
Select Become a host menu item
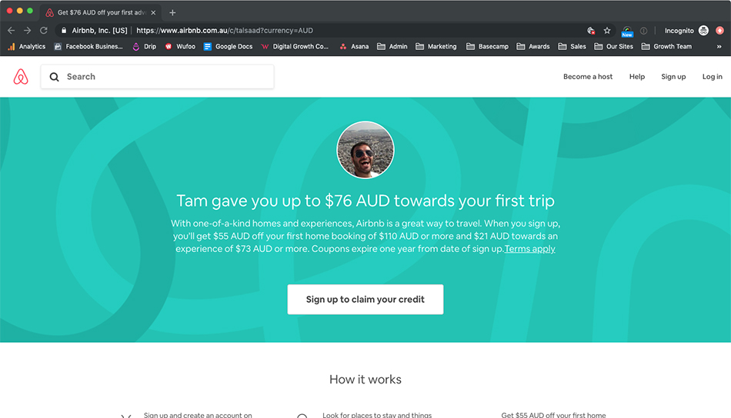[587, 77]
